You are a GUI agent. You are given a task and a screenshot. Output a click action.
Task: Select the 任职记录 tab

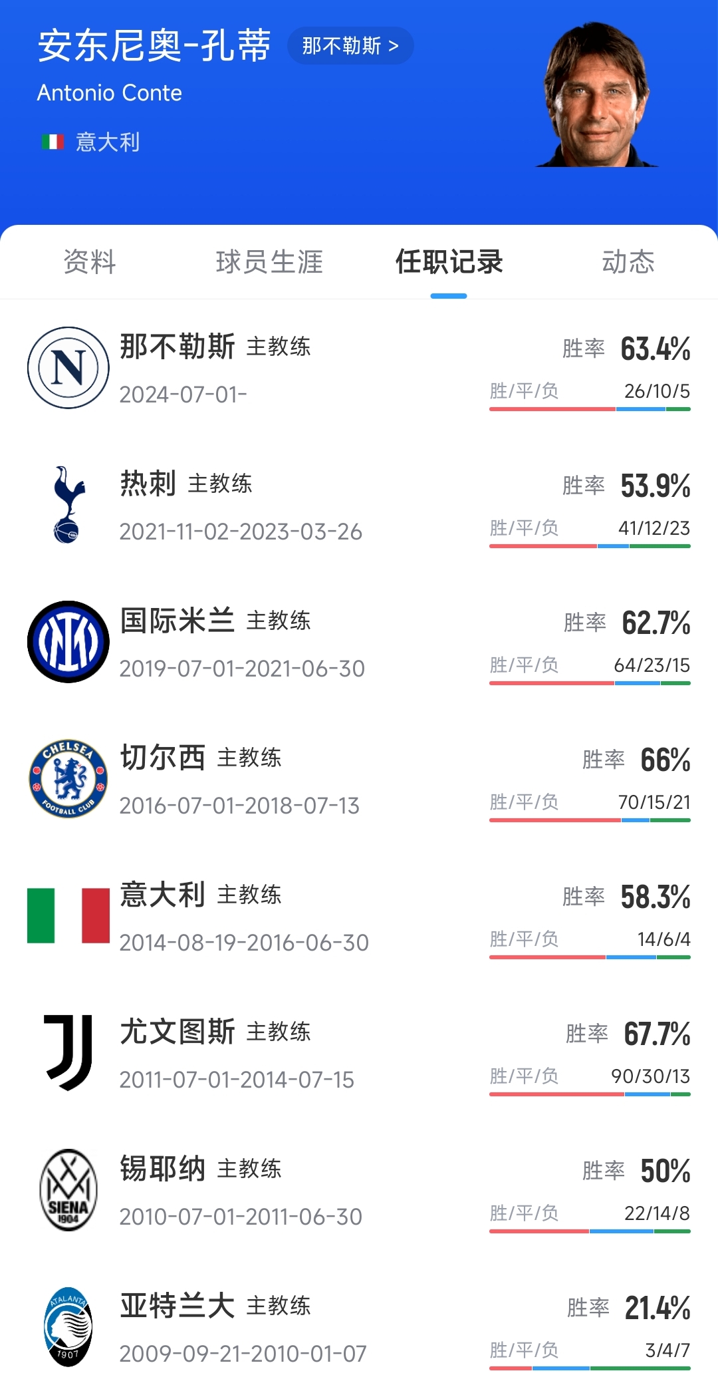pos(449,262)
